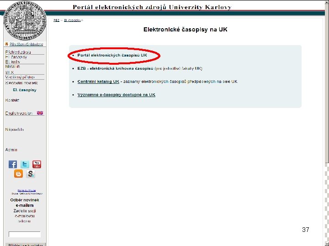
Task: Open the Facebook social icon
Action: [x=13, y=164]
